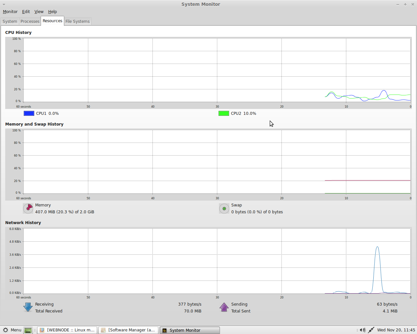This screenshot has height=334, width=417.
Task: Click the CPU1 blue color swatch
Action: [x=29, y=114]
